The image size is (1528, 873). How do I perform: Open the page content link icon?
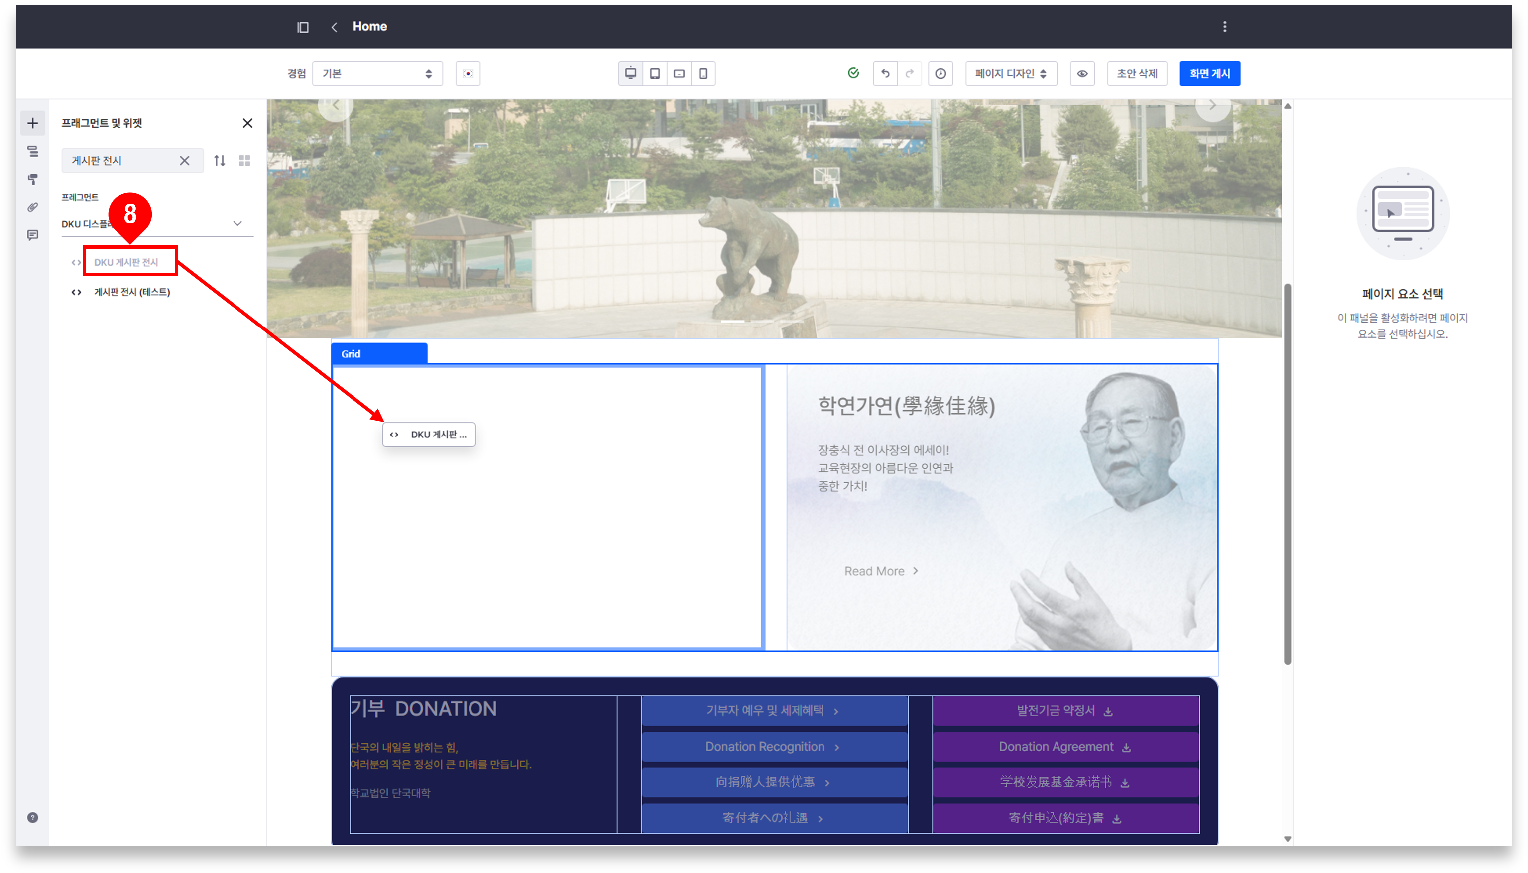(x=33, y=207)
